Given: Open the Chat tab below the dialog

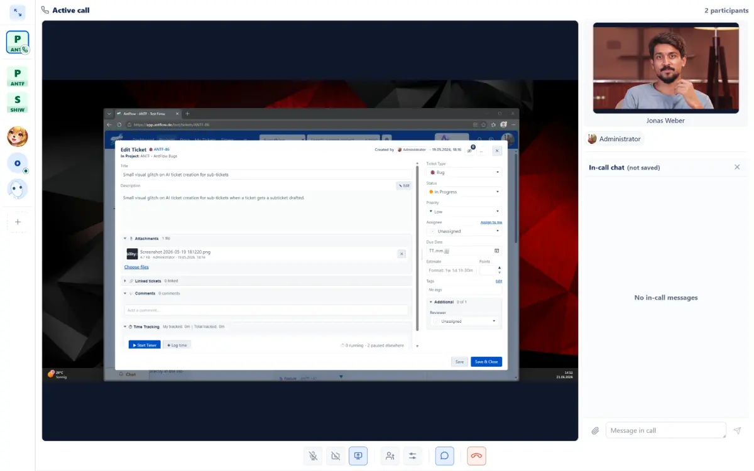Looking at the screenshot, I should 128,374.
